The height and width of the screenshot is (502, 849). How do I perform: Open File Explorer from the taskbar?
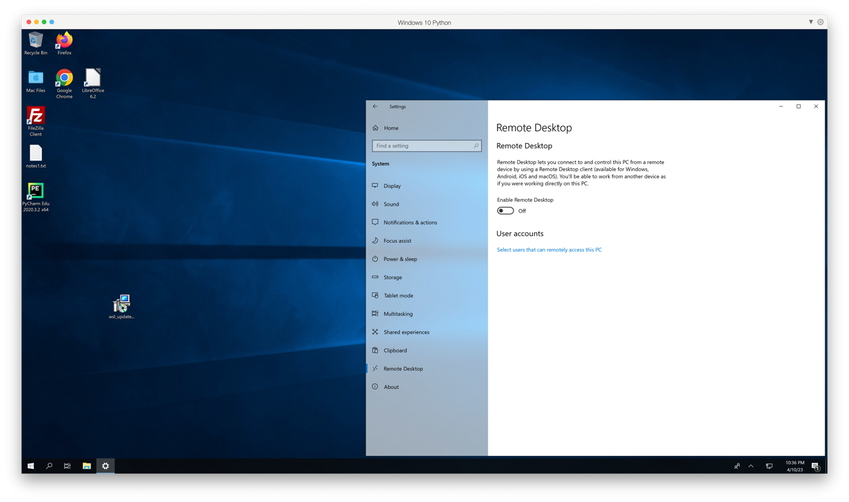point(87,466)
